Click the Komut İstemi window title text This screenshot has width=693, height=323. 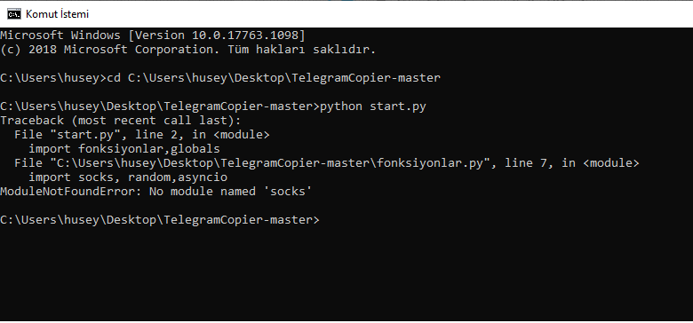click(x=57, y=14)
